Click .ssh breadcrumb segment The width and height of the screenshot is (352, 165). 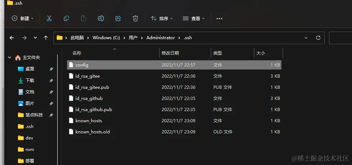click(187, 38)
